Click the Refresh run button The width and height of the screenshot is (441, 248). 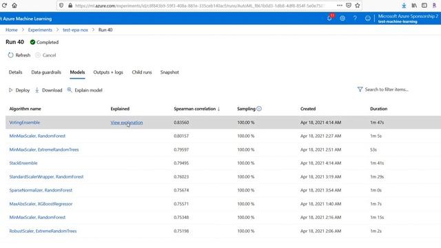pos(19,55)
